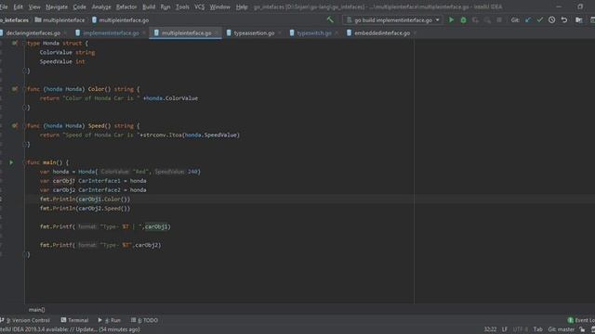Close the embeddedinterface.go editor tab
Viewport: 595px width, 334px height.
pyautogui.click(x=416, y=33)
